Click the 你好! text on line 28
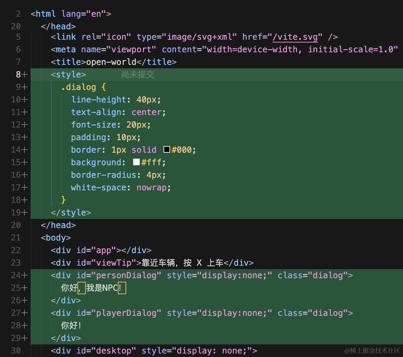Viewport: 403px width, 357px height. 71,326
